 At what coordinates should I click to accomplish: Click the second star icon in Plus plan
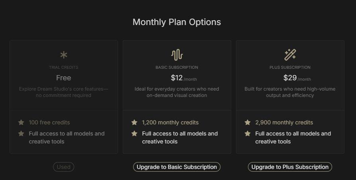[248, 134]
